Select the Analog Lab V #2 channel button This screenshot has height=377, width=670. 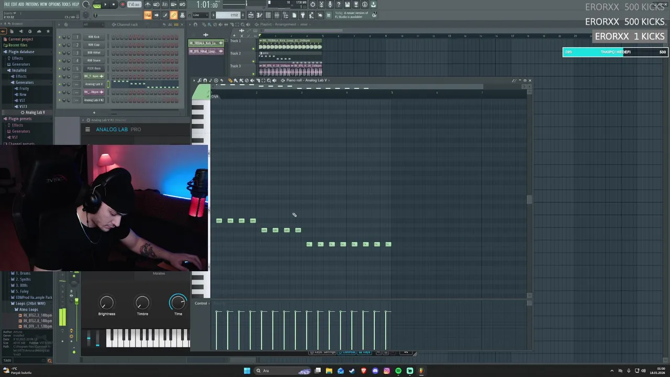coord(94,99)
